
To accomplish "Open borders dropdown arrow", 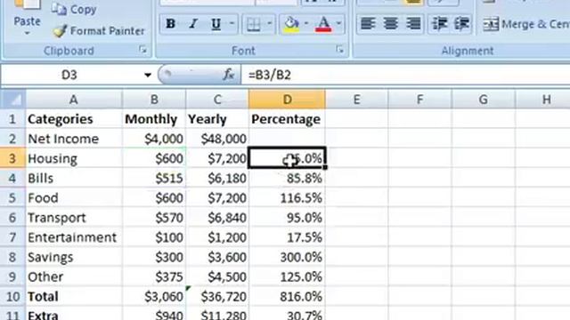I will tap(269, 24).
